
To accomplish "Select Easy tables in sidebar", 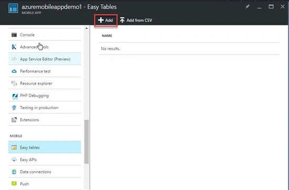I will tap(45, 147).
